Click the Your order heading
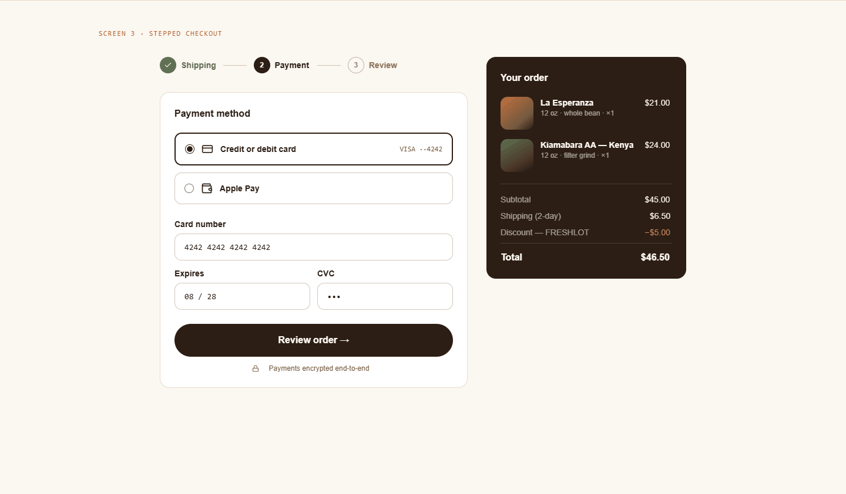This screenshot has height=494, width=846. click(x=524, y=77)
